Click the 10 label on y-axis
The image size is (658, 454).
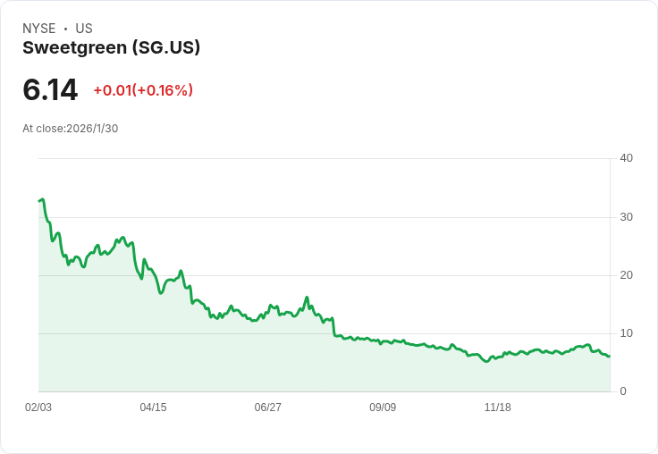(x=626, y=333)
